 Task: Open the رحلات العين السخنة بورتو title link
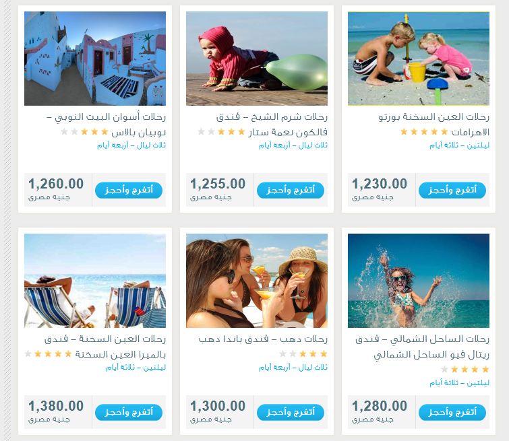coord(433,125)
